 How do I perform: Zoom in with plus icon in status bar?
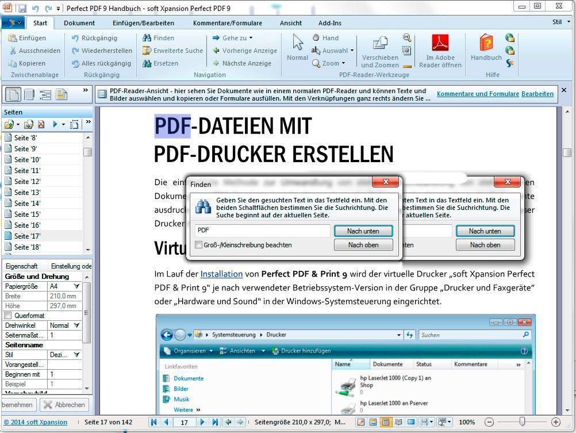tap(556, 422)
